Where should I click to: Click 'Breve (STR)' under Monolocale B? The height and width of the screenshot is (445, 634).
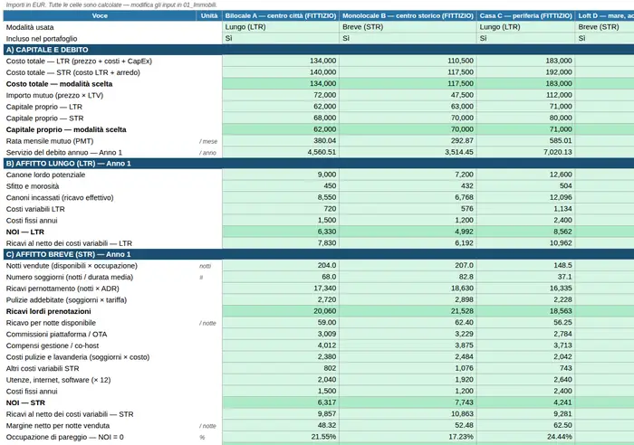pyautogui.click(x=362, y=27)
